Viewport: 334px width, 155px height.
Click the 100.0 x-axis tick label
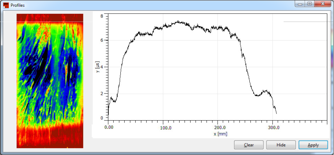click(163, 128)
